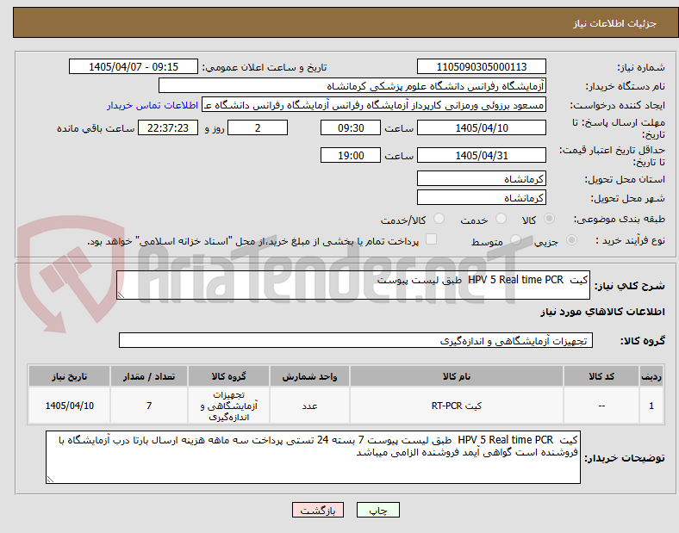Click the تعداد / مقدار column header
This screenshot has width=679, height=533.
(149, 376)
